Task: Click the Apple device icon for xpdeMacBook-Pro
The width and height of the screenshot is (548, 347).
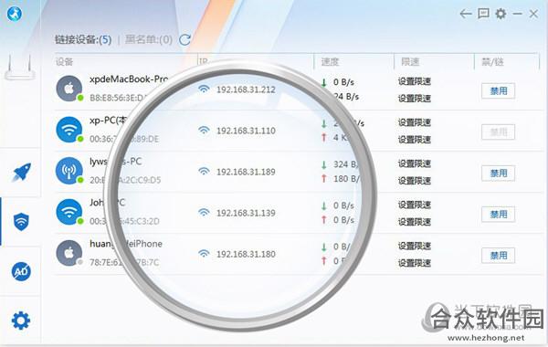Action: tap(69, 89)
